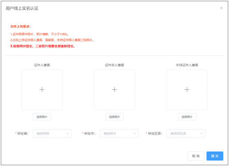The image size is (229, 166).
Task: Open the 请选择省 dropdown
Action: [52, 133]
